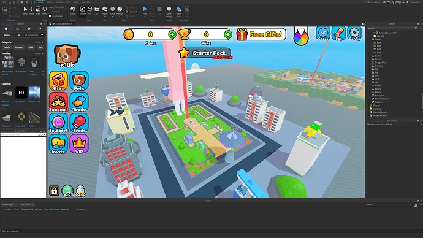Open the Starter Pack offer

[205, 53]
